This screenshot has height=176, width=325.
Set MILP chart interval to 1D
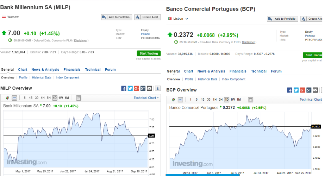tap(55, 98)
